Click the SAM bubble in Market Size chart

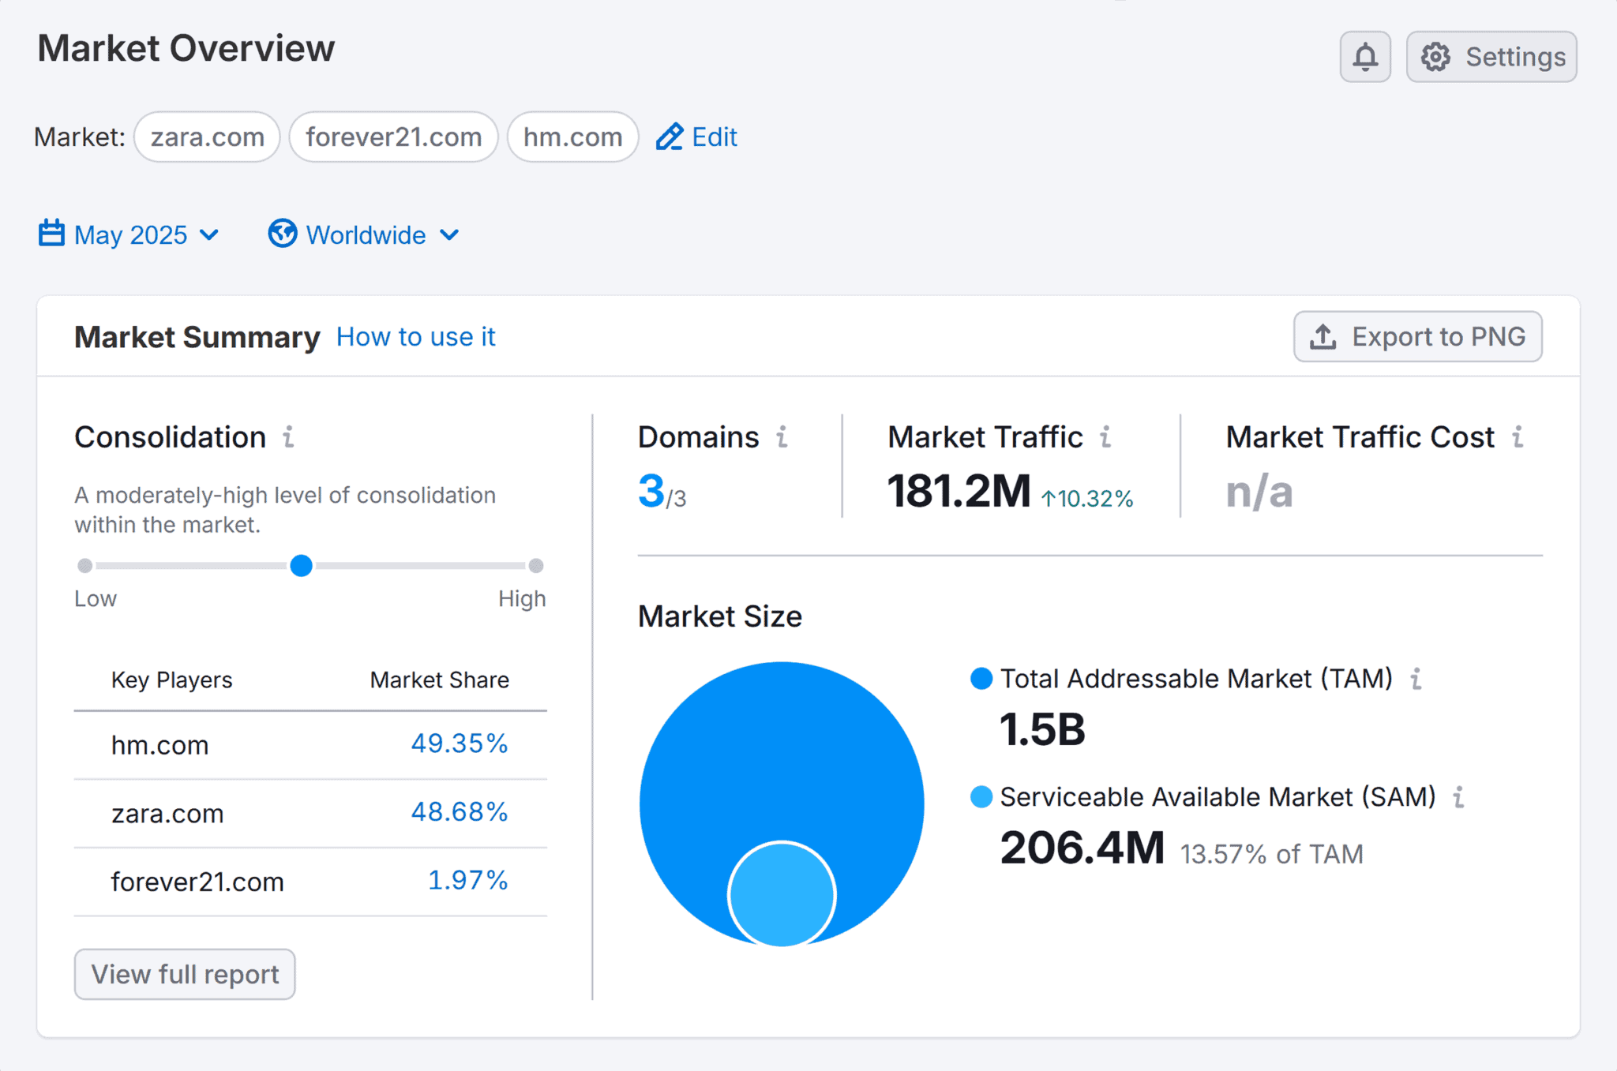781,894
